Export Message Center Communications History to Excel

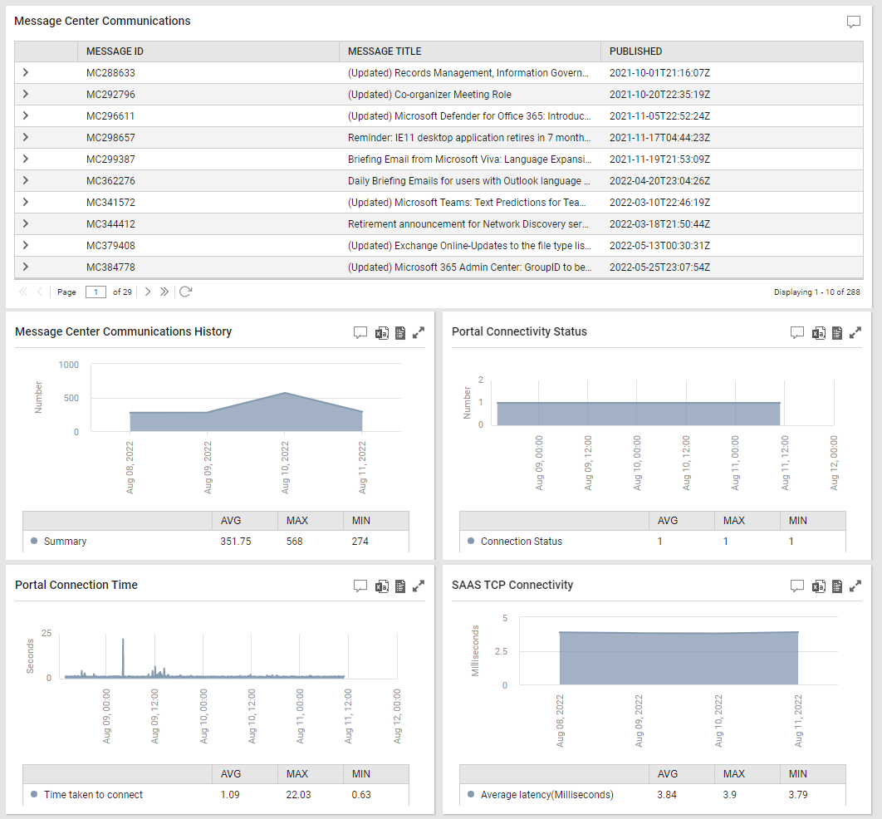381,333
